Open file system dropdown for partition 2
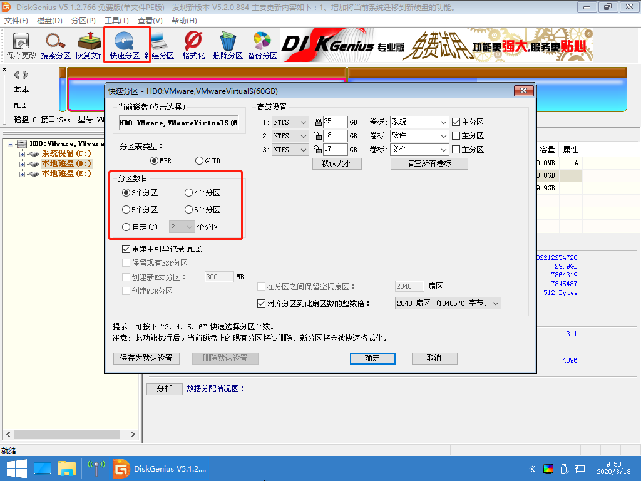641x481 pixels. [x=290, y=136]
